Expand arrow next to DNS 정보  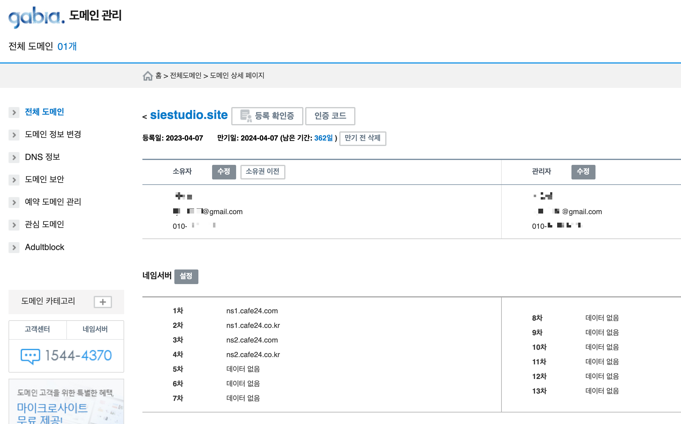(x=14, y=157)
